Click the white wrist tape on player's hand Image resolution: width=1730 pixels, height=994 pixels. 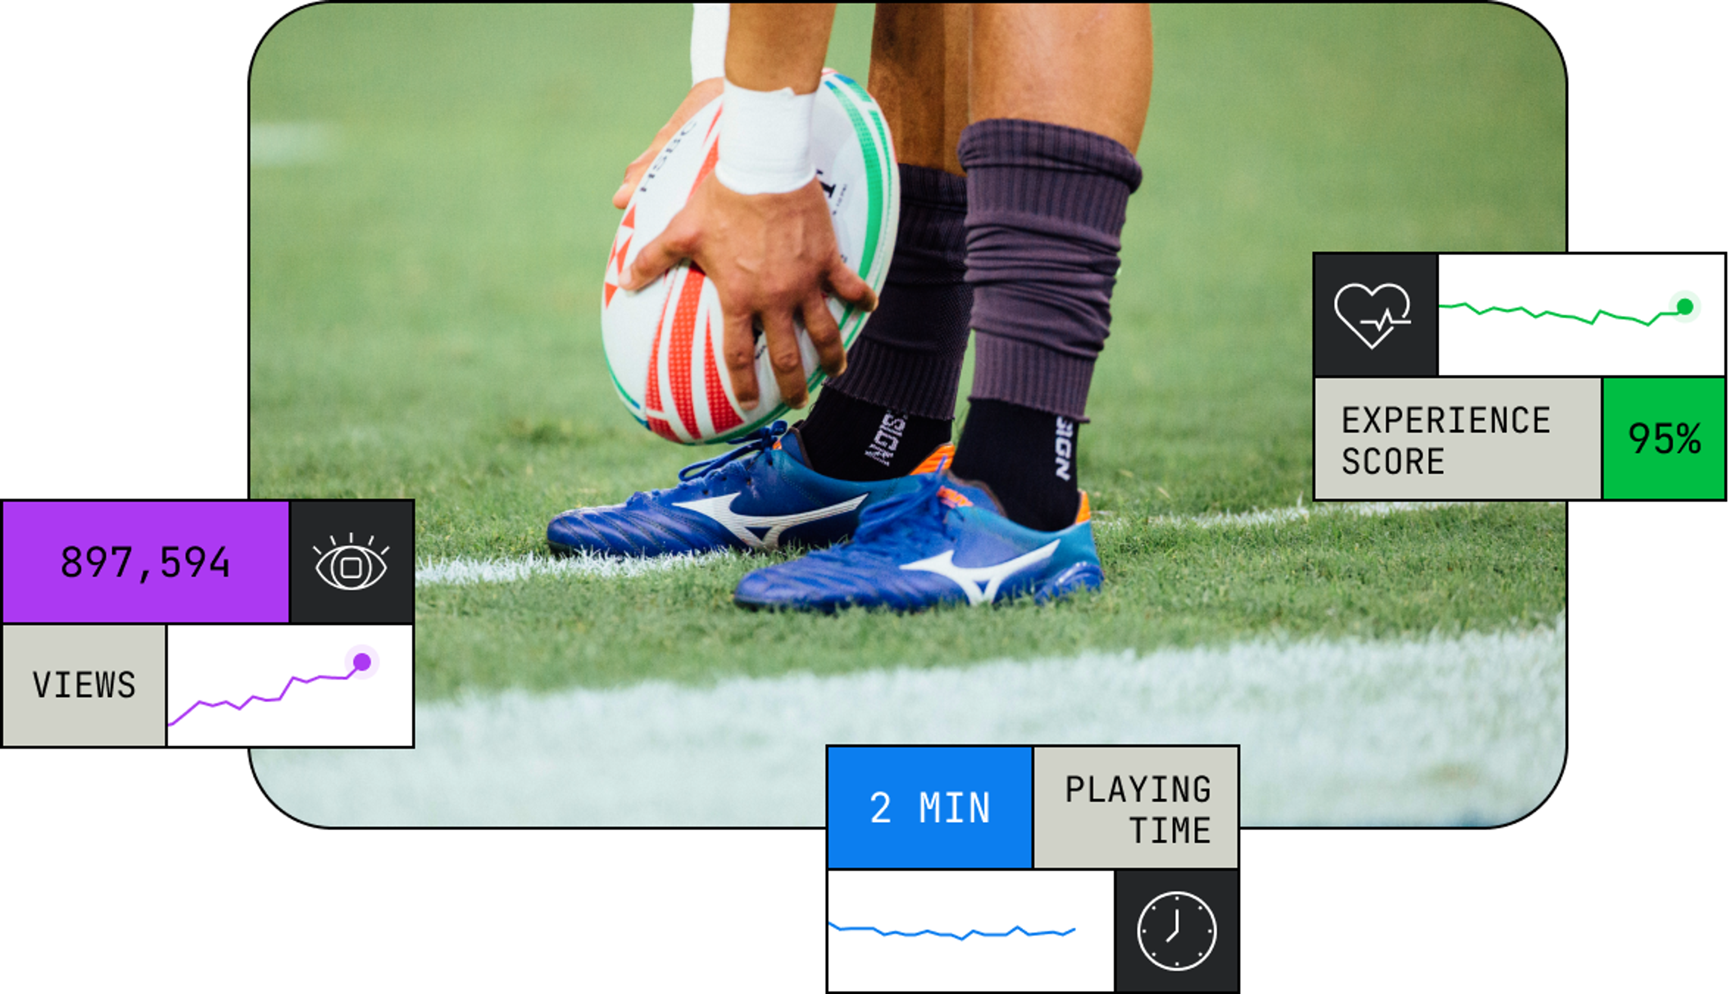pos(765,136)
